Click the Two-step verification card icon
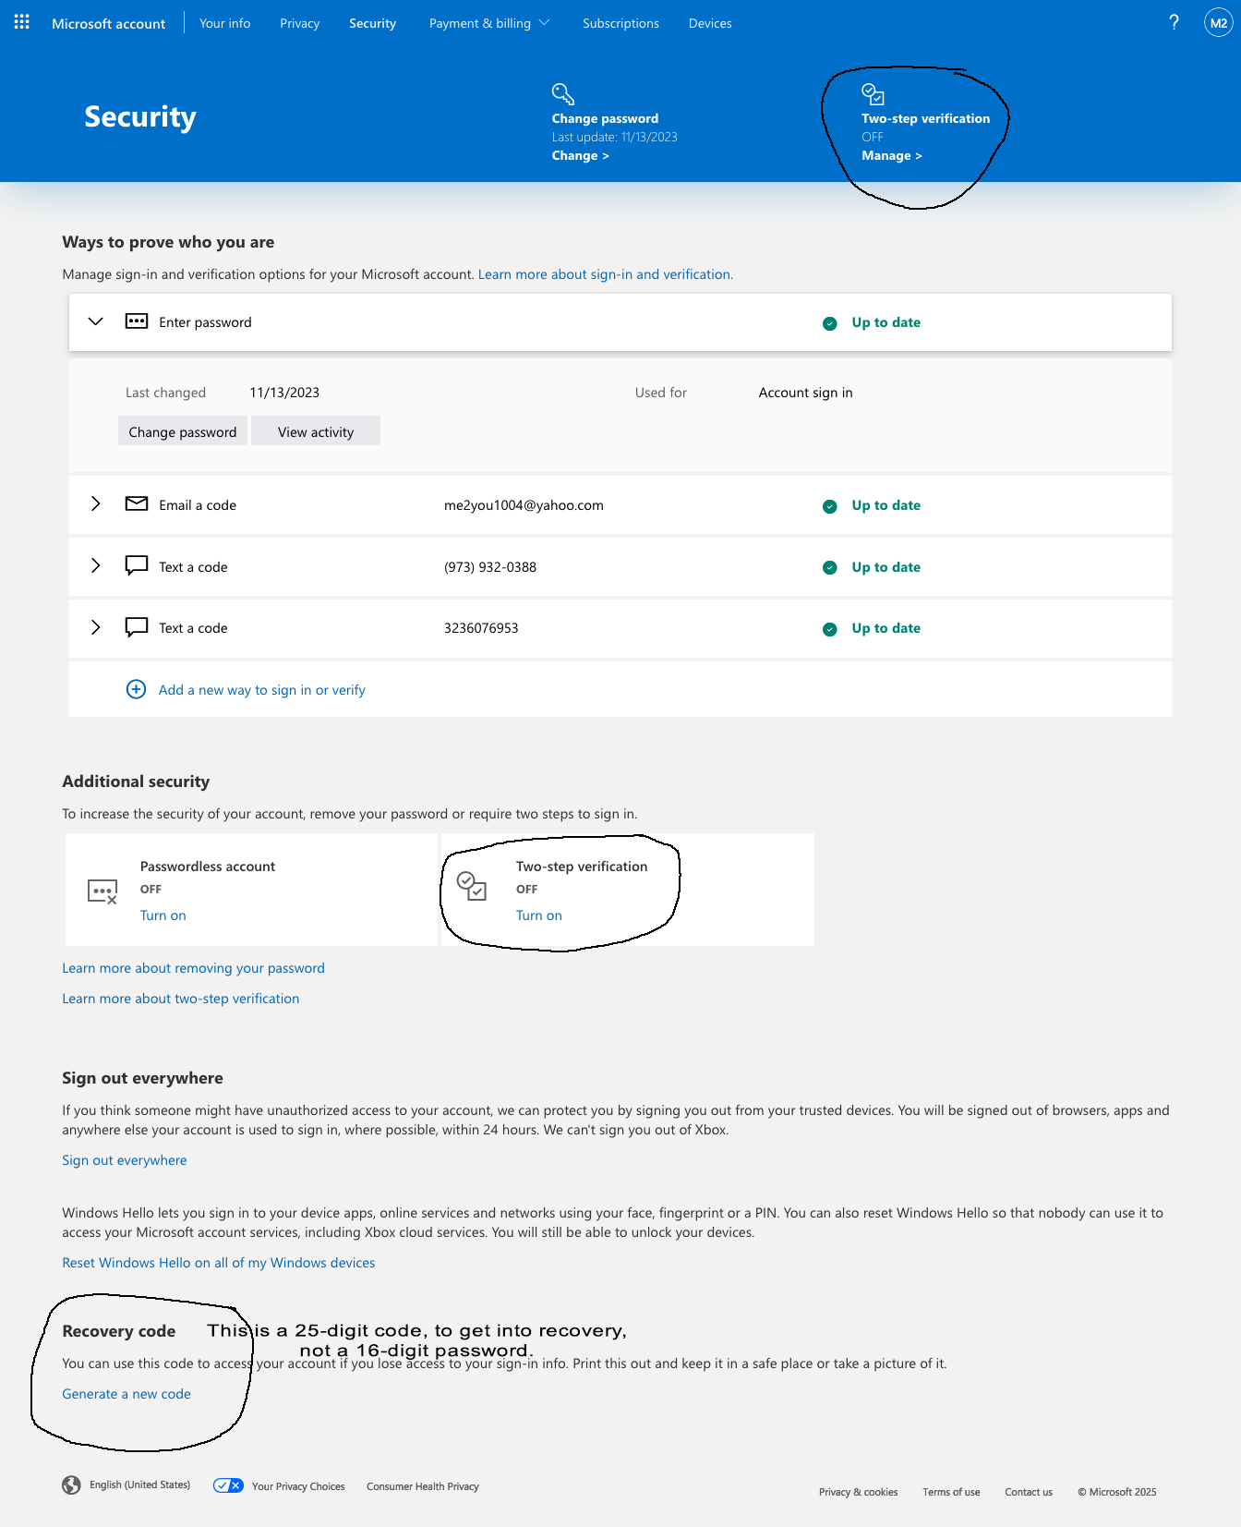Screen dimensions: 1241x1527 [472, 886]
